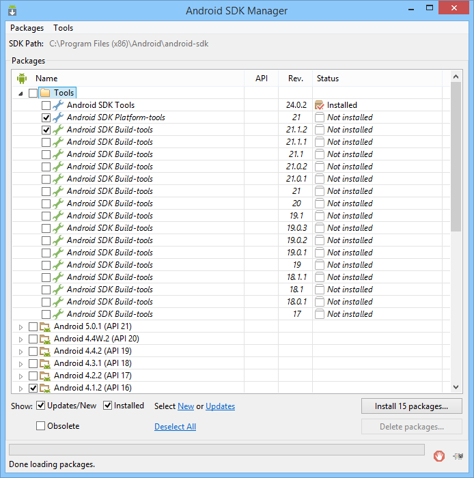Click the Build-tools 21.1.2 wrench icon
The width and height of the screenshot is (474, 478).
click(58, 130)
